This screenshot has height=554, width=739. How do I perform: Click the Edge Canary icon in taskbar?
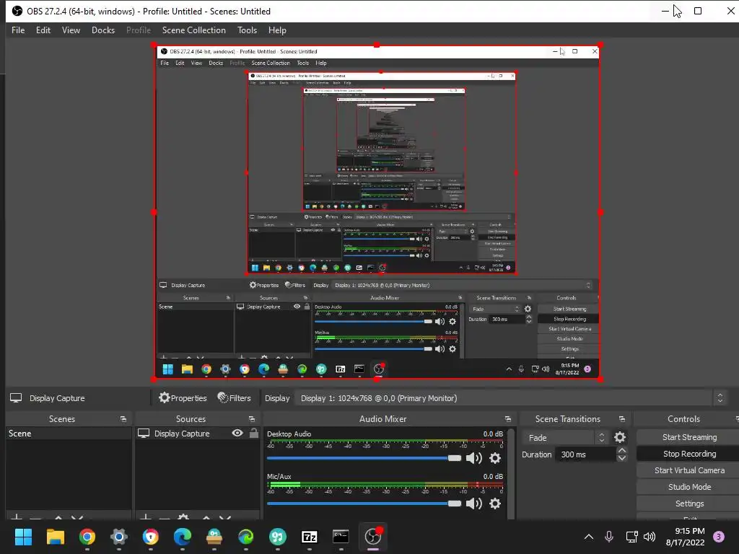tap(245, 537)
